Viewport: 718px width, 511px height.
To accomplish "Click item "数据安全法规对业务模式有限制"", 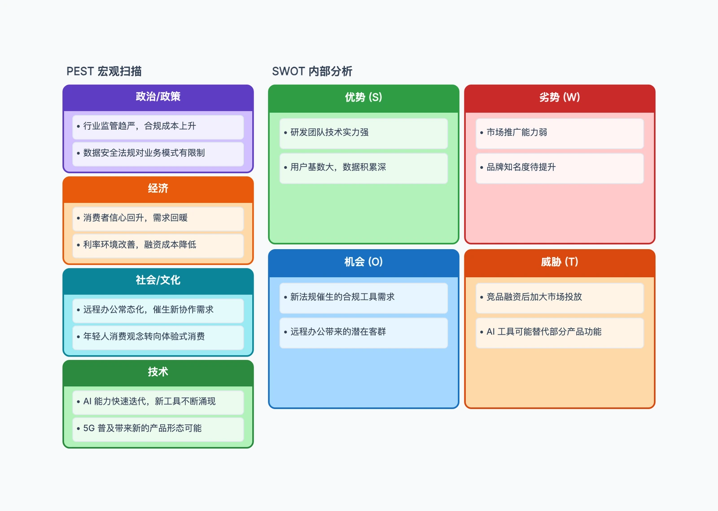I will (158, 154).
